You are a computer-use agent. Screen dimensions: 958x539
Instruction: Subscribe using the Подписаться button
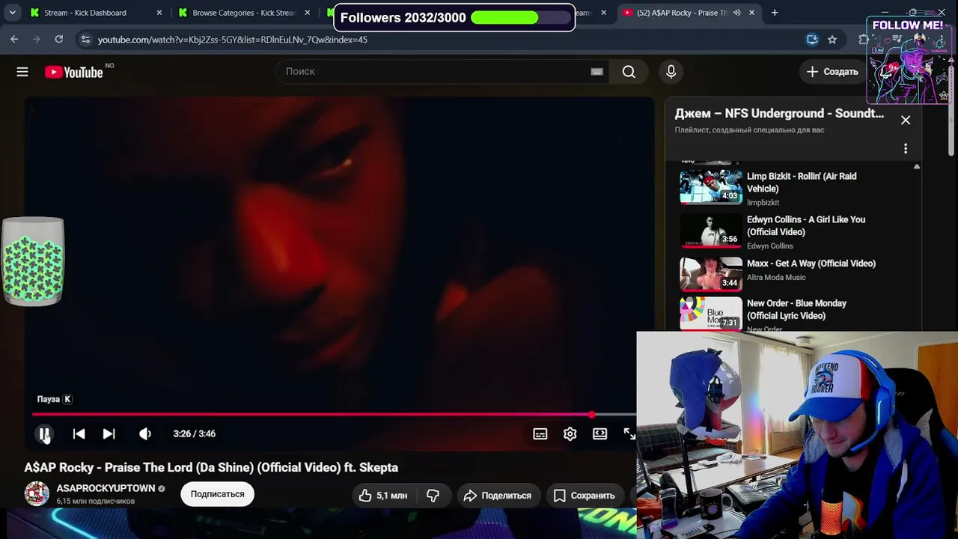tap(217, 494)
